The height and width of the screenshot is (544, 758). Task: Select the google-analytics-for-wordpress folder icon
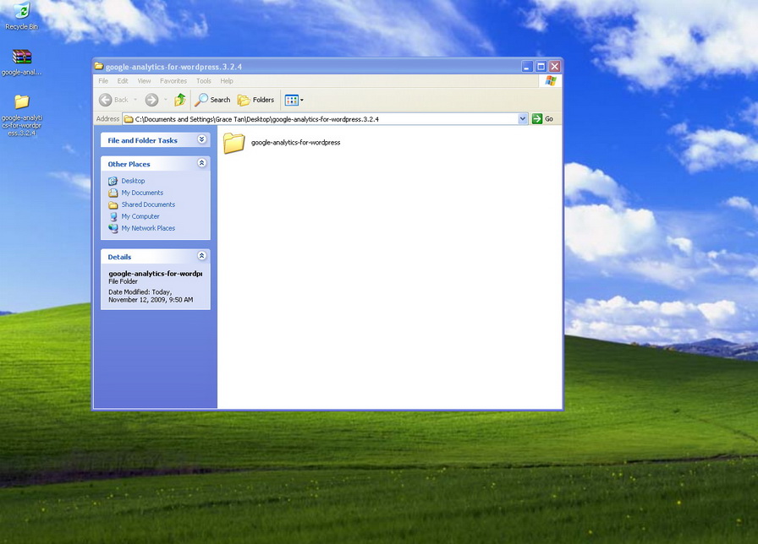[x=234, y=143]
